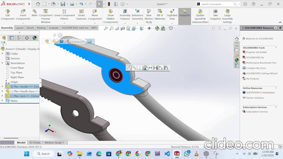Screen dimensions: 283x159
Task: Save the document with the floppy icon
Action: click(62, 4)
